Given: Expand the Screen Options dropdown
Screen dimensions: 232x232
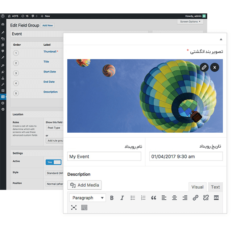Looking at the screenshot, I should [x=190, y=22].
